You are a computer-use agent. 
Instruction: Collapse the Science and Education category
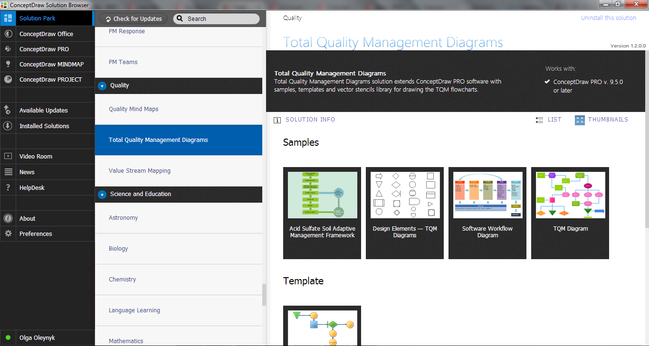pyautogui.click(x=102, y=195)
